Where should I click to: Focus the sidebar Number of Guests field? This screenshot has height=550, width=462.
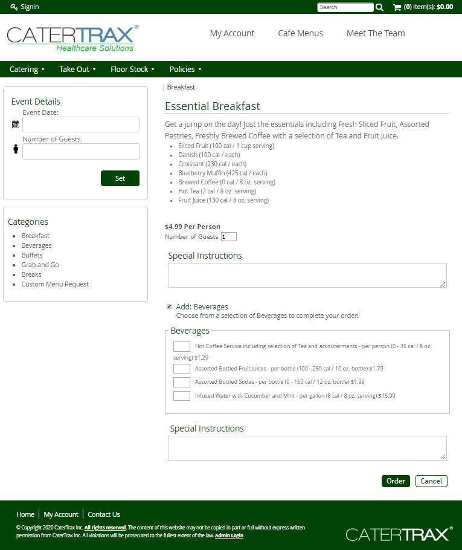click(x=81, y=151)
